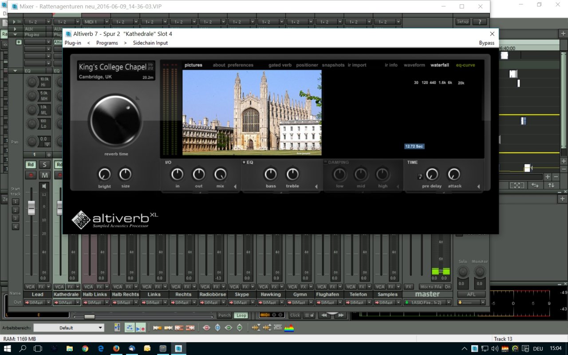
Task: Click the red oval range toolbar icon
Action: coord(206,327)
